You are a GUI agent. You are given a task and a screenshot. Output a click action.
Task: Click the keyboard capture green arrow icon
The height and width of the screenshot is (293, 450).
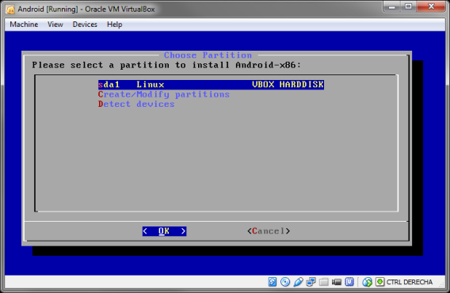[379, 282]
